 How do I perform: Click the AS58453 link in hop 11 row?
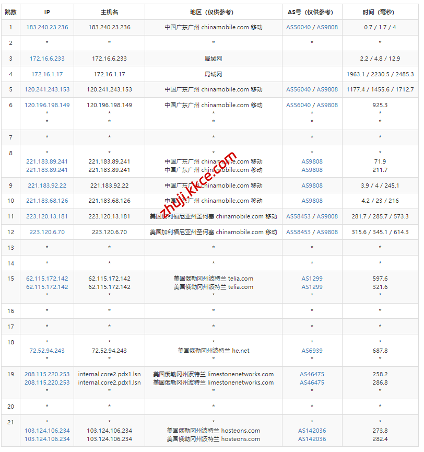(298, 216)
